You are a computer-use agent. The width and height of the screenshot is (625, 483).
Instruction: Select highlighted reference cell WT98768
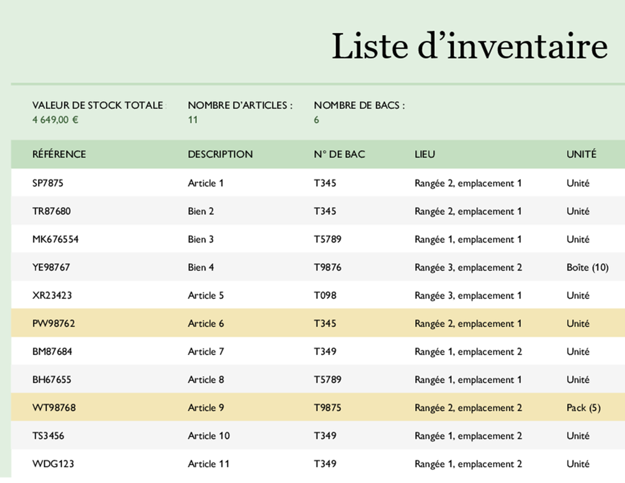(54, 408)
